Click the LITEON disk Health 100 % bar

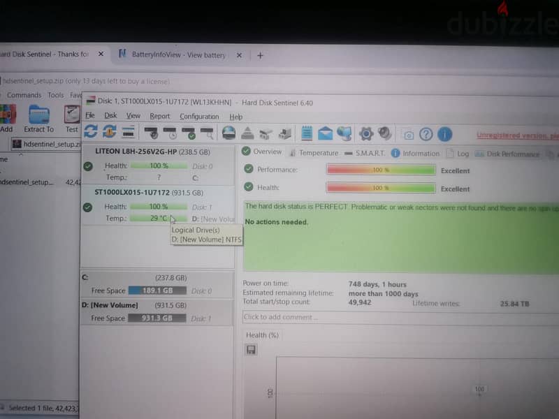tap(159, 166)
